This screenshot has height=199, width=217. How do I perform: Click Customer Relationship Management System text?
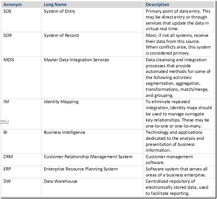[88, 157]
